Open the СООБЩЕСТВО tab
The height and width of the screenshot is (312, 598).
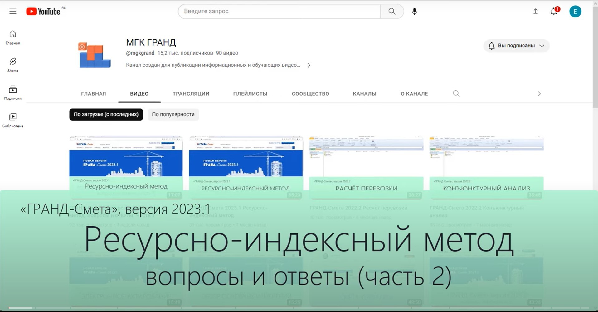(x=310, y=94)
